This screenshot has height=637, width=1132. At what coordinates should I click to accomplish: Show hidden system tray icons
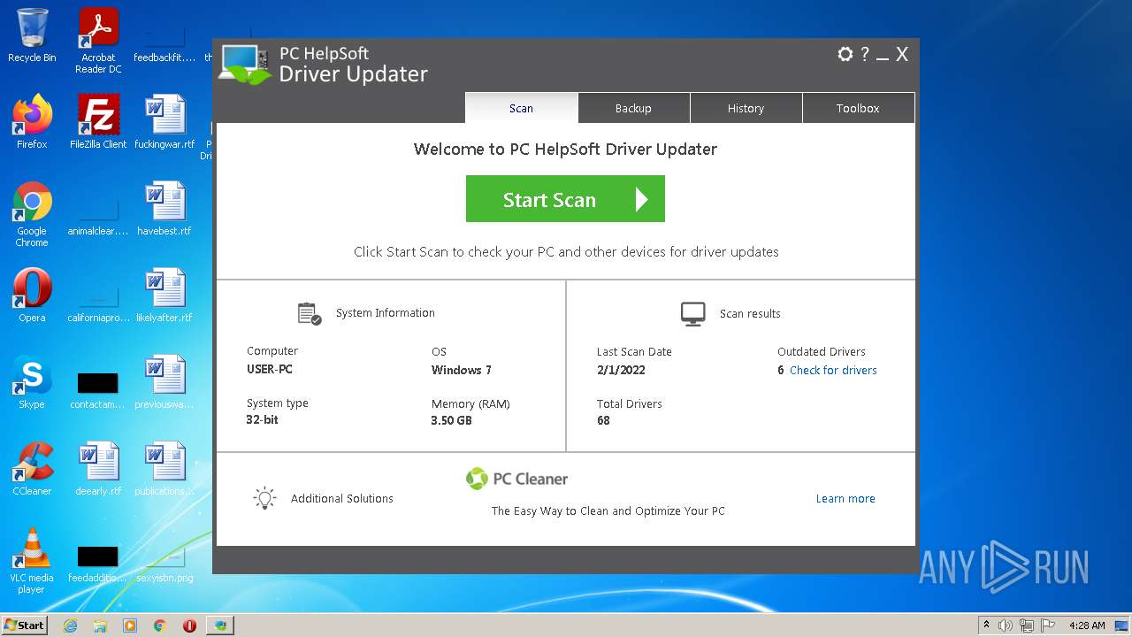[985, 625]
